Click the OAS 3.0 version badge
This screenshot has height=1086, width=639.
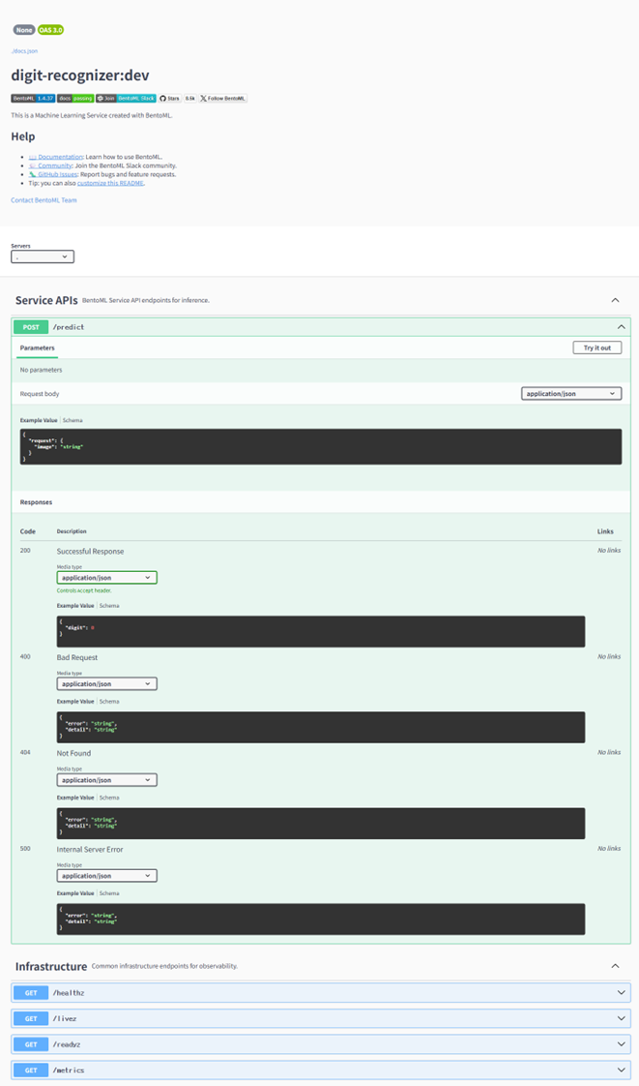tap(50, 30)
